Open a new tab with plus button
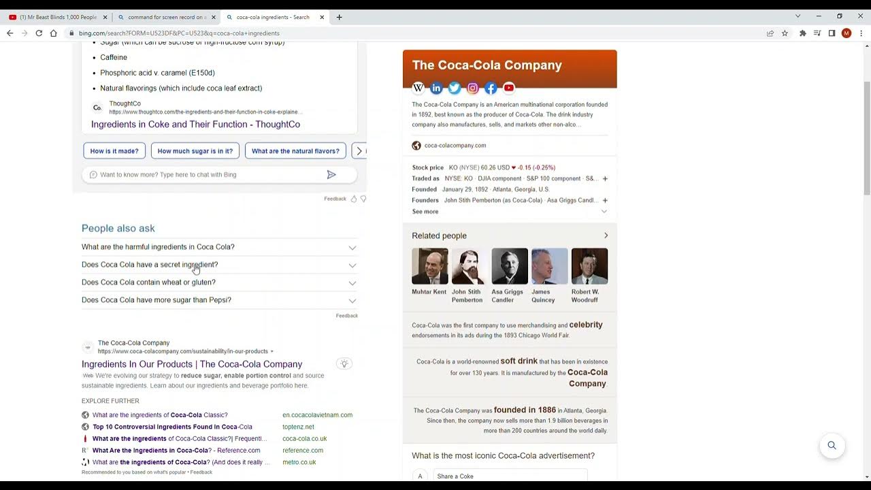 point(340,17)
